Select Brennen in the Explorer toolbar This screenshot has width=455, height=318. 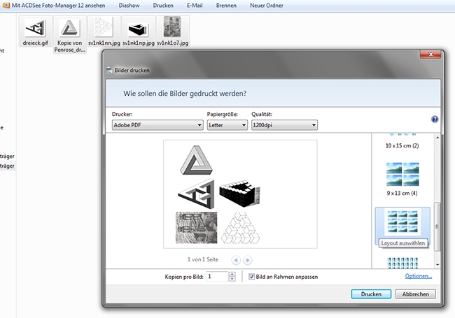pos(226,5)
